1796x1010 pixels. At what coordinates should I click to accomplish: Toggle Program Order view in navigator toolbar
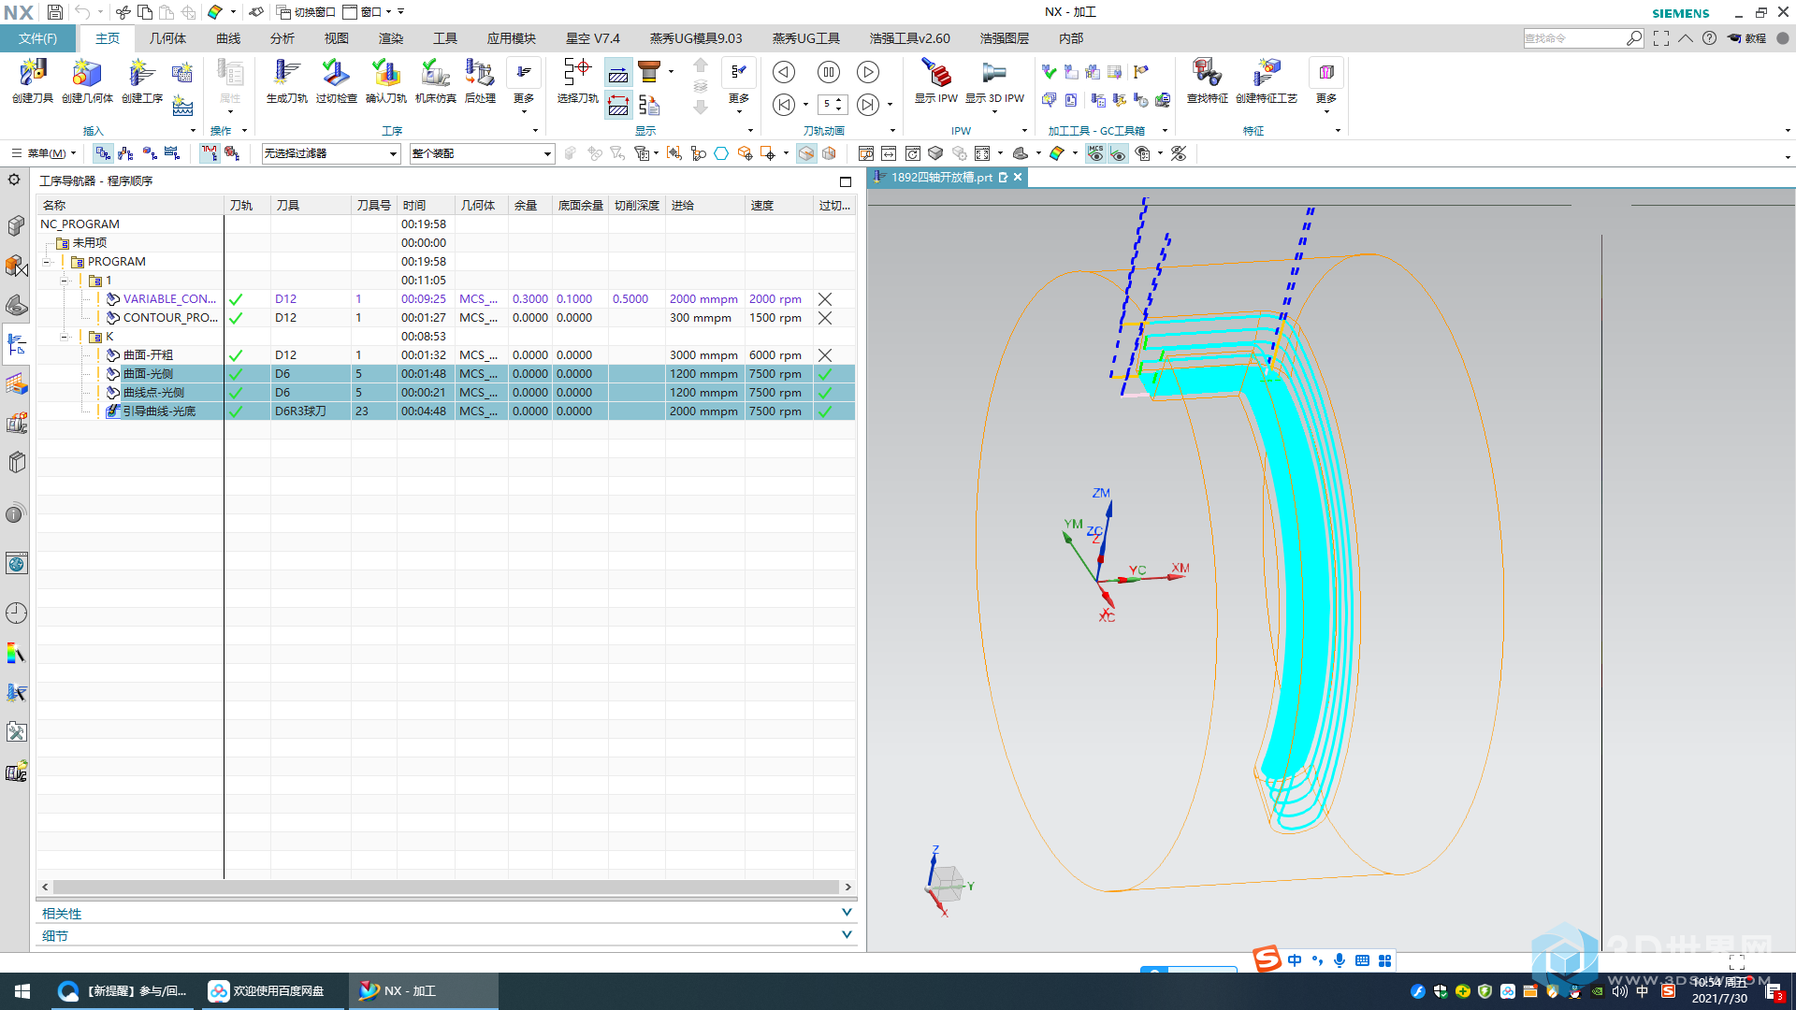[103, 153]
